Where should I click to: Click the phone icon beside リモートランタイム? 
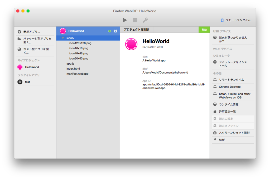[222, 20]
